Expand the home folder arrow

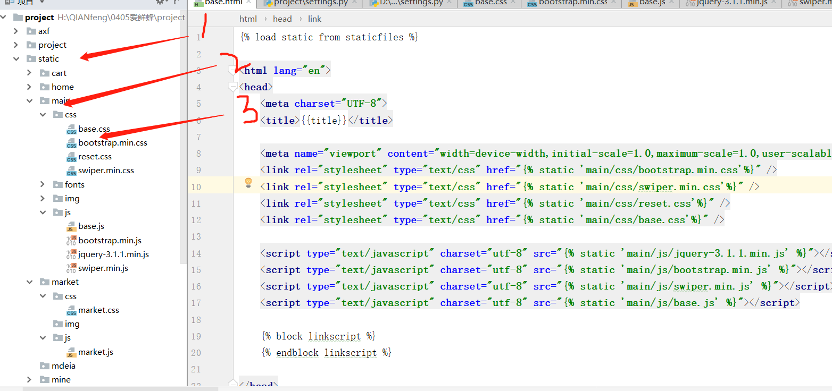tap(30, 87)
